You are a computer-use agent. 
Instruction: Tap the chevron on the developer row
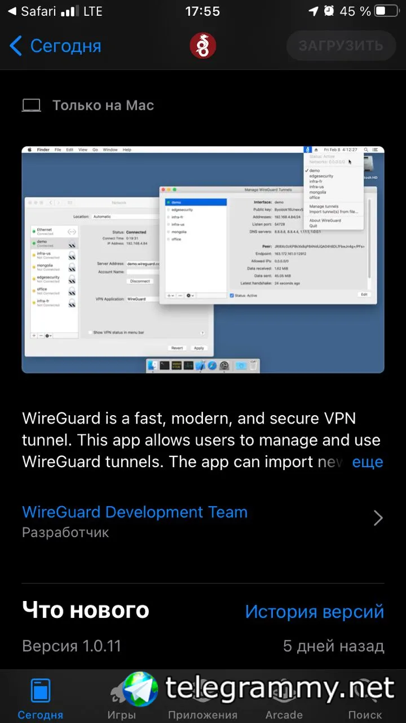[x=378, y=519]
